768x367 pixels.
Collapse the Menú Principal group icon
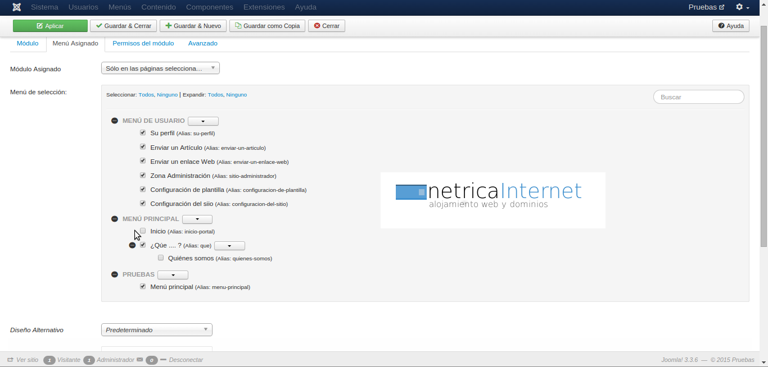pyautogui.click(x=115, y=219)
